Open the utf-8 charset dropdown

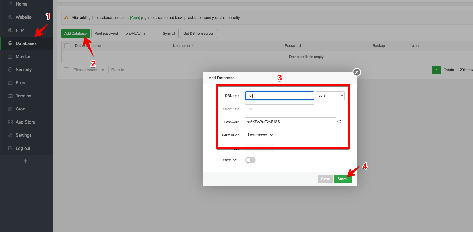pos(330,96)
